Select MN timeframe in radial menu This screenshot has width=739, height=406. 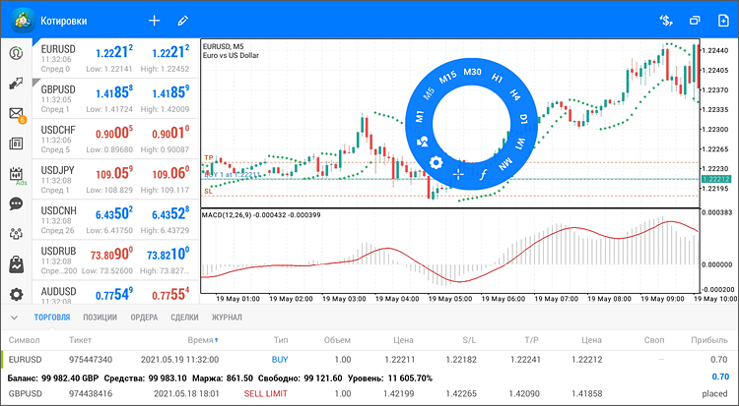tap(505, 164)
